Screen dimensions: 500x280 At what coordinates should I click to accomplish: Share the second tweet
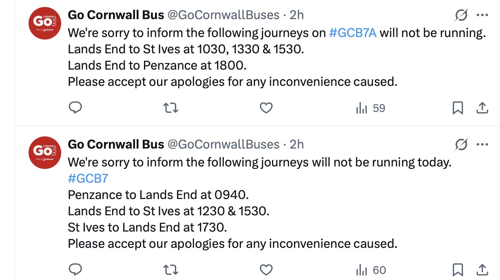tap(482, 269)
